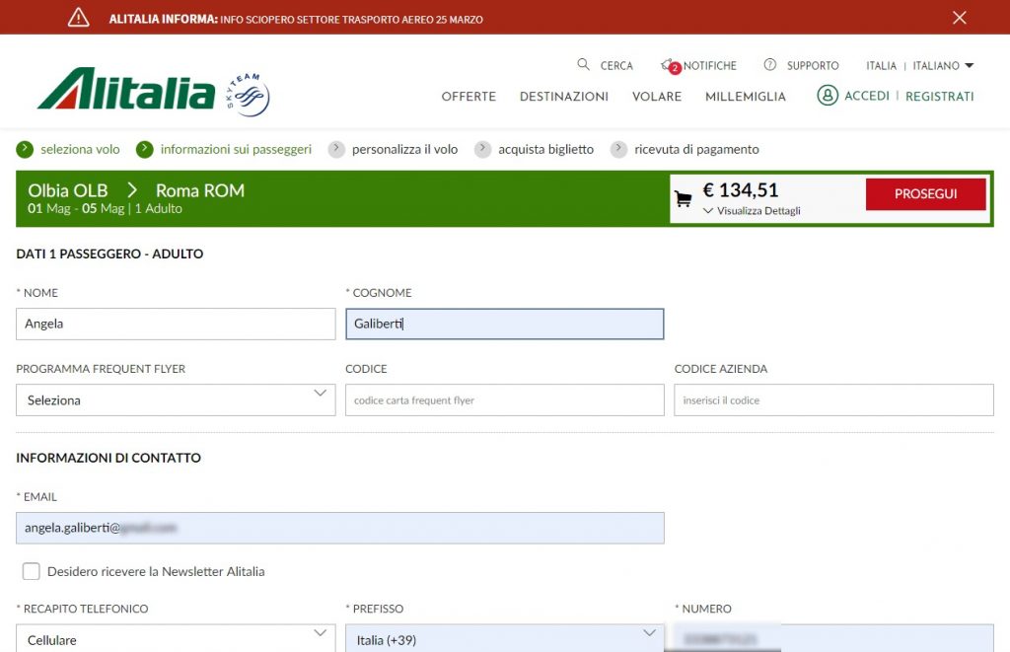Image resolution: width=1010 pixels, height=652 pixels.
Task: Click the Olbia OLB origin text
Action: pyautogui.click(x=68, y=190)
